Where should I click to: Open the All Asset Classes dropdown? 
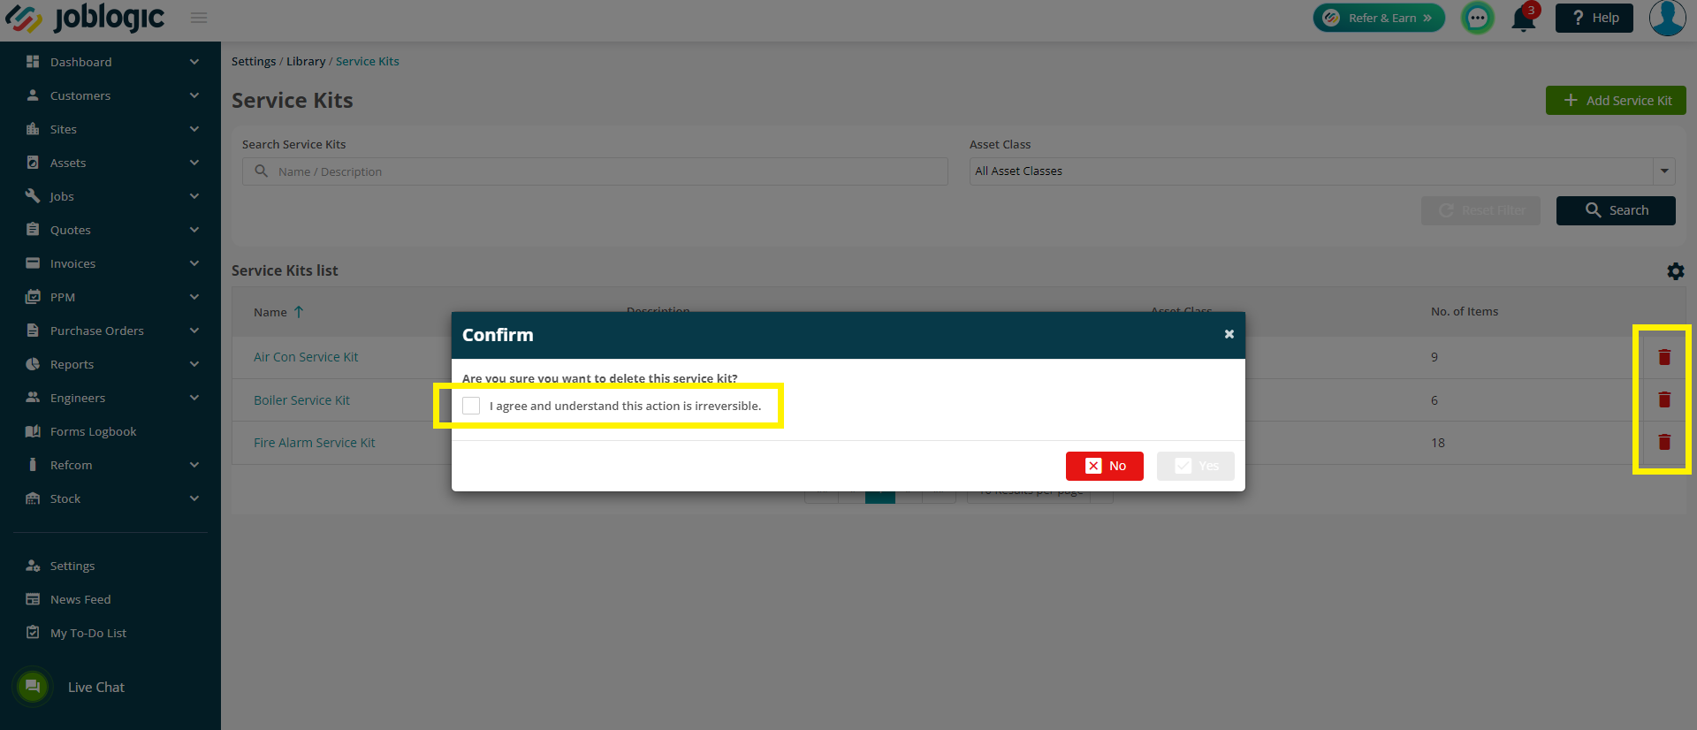click(x=1322, y=171)
